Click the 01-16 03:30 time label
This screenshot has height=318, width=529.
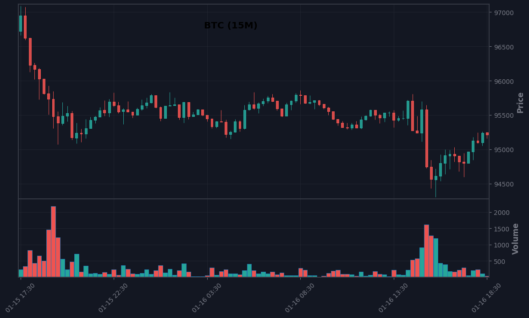207,298
